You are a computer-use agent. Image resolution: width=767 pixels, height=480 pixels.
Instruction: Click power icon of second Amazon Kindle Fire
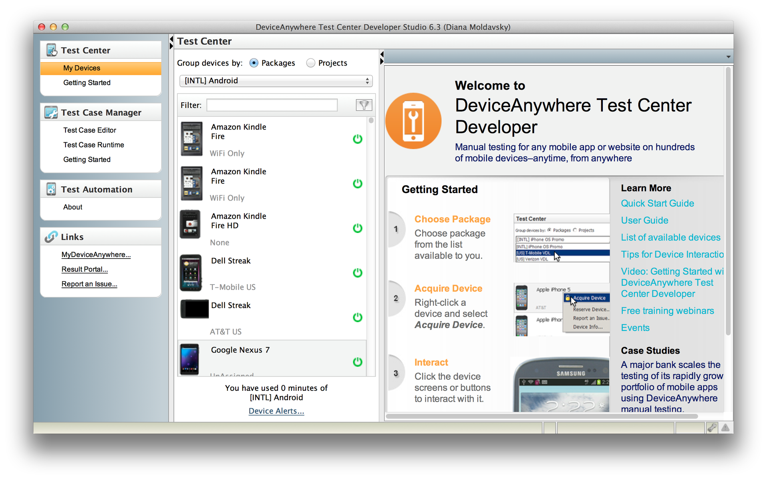point(358,183)
